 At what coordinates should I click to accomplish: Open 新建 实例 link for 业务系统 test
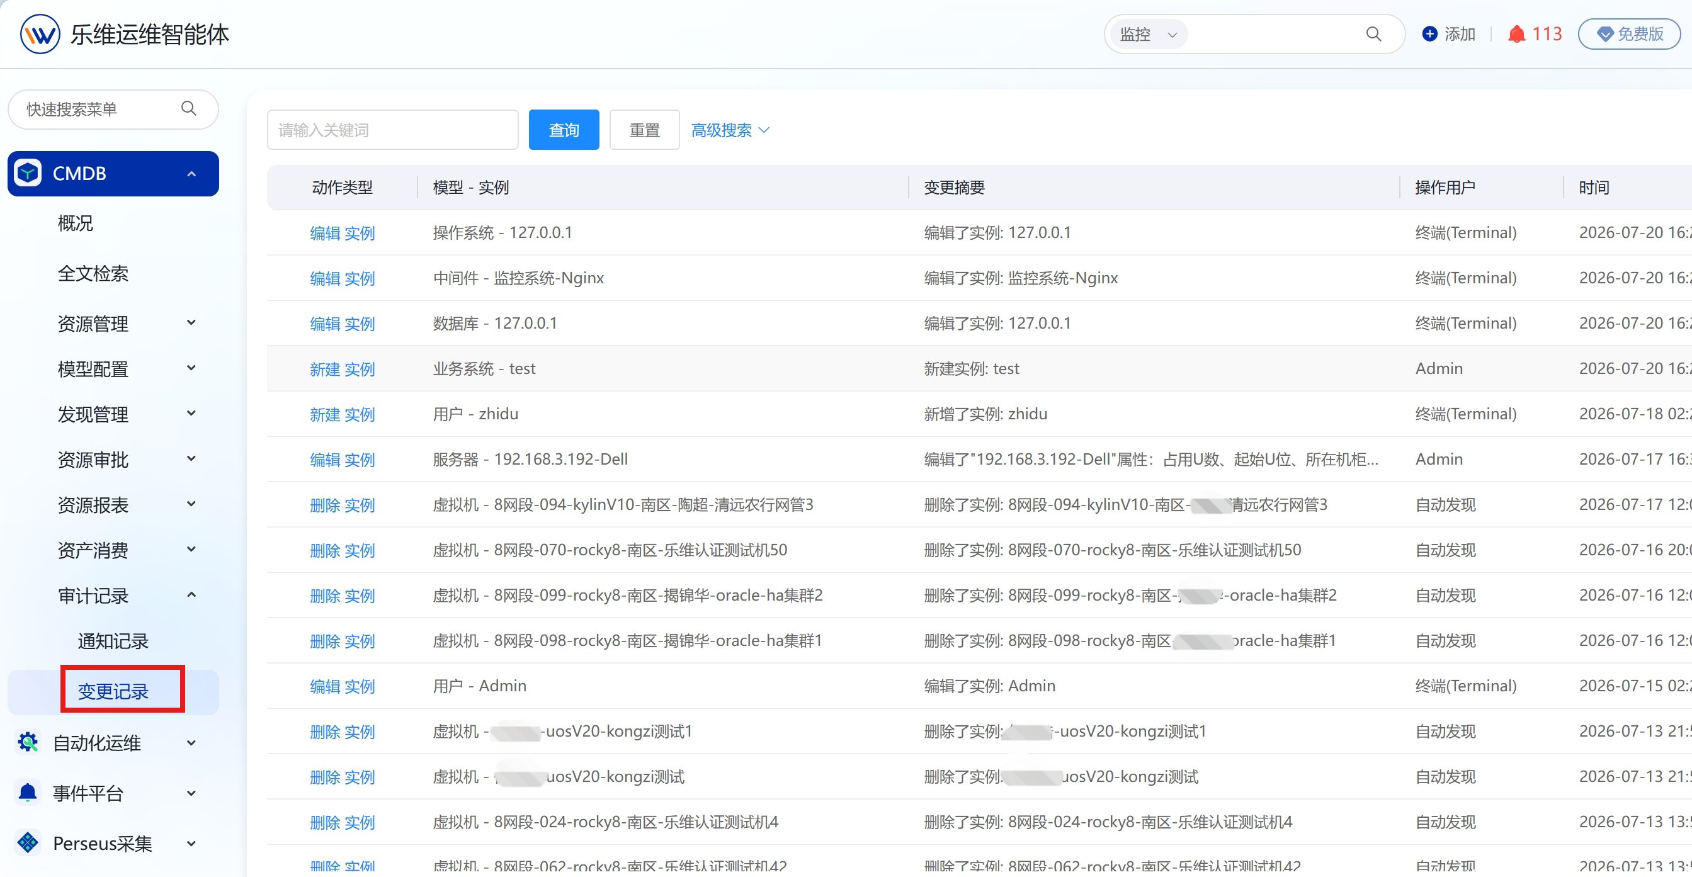[x=342, y=369]
